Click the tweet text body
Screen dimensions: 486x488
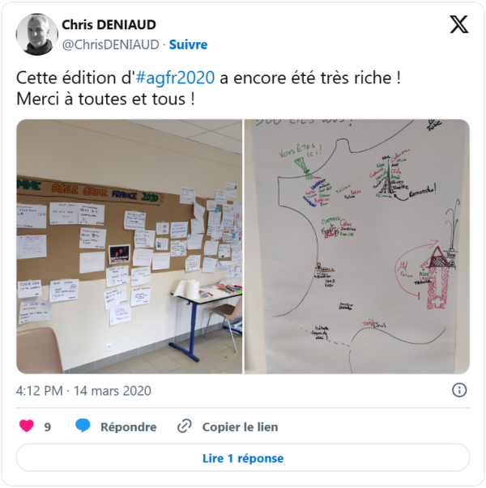click(208, 88)
